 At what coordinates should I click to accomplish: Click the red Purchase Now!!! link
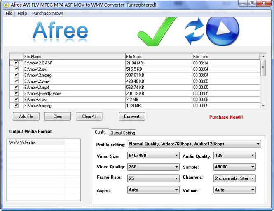226,117
